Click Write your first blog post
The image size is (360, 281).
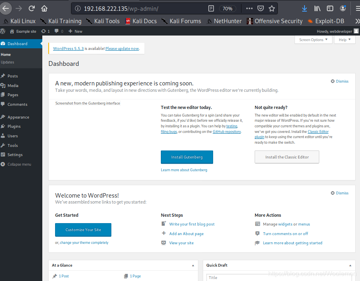click(192, 224)
